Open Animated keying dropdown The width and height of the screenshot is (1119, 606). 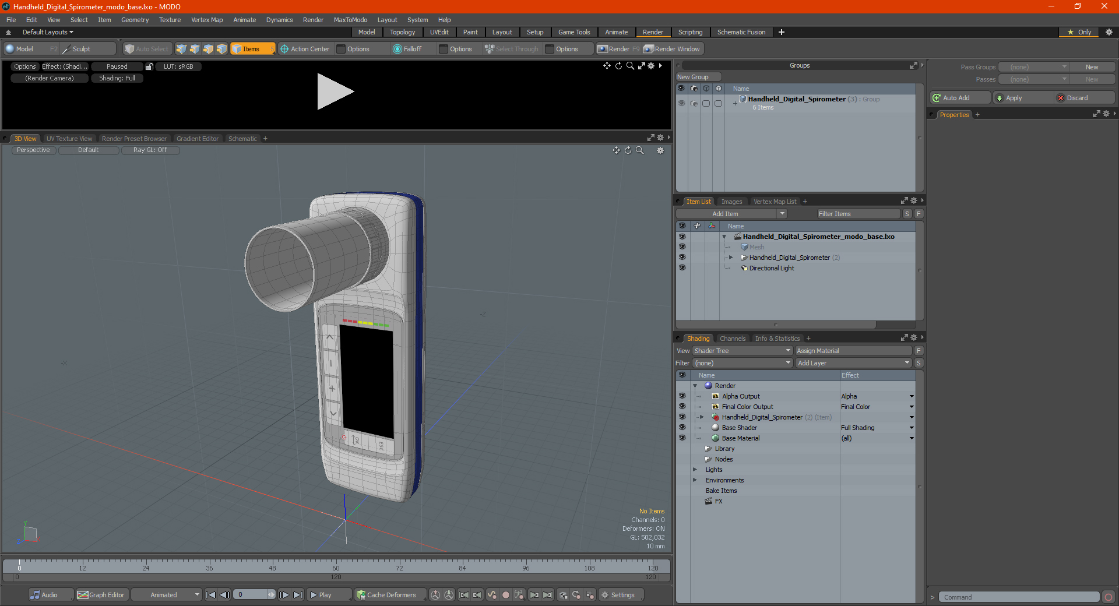(x=167, y=595)
